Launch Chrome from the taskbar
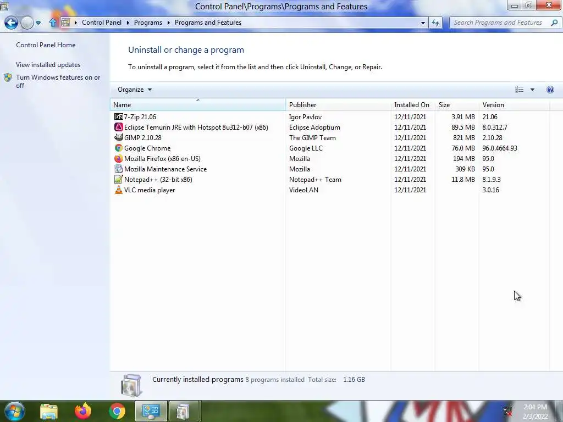The image size is (563, 422). (117, 411)
